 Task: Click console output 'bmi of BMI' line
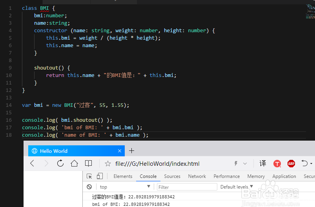[131, 204]
